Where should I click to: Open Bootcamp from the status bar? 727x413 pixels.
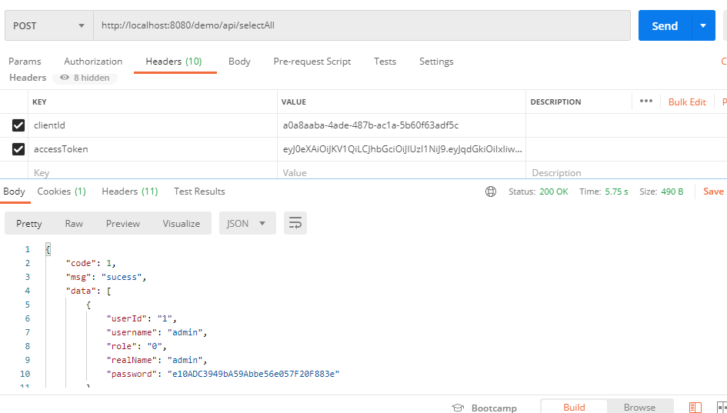[x=485, y=408]
